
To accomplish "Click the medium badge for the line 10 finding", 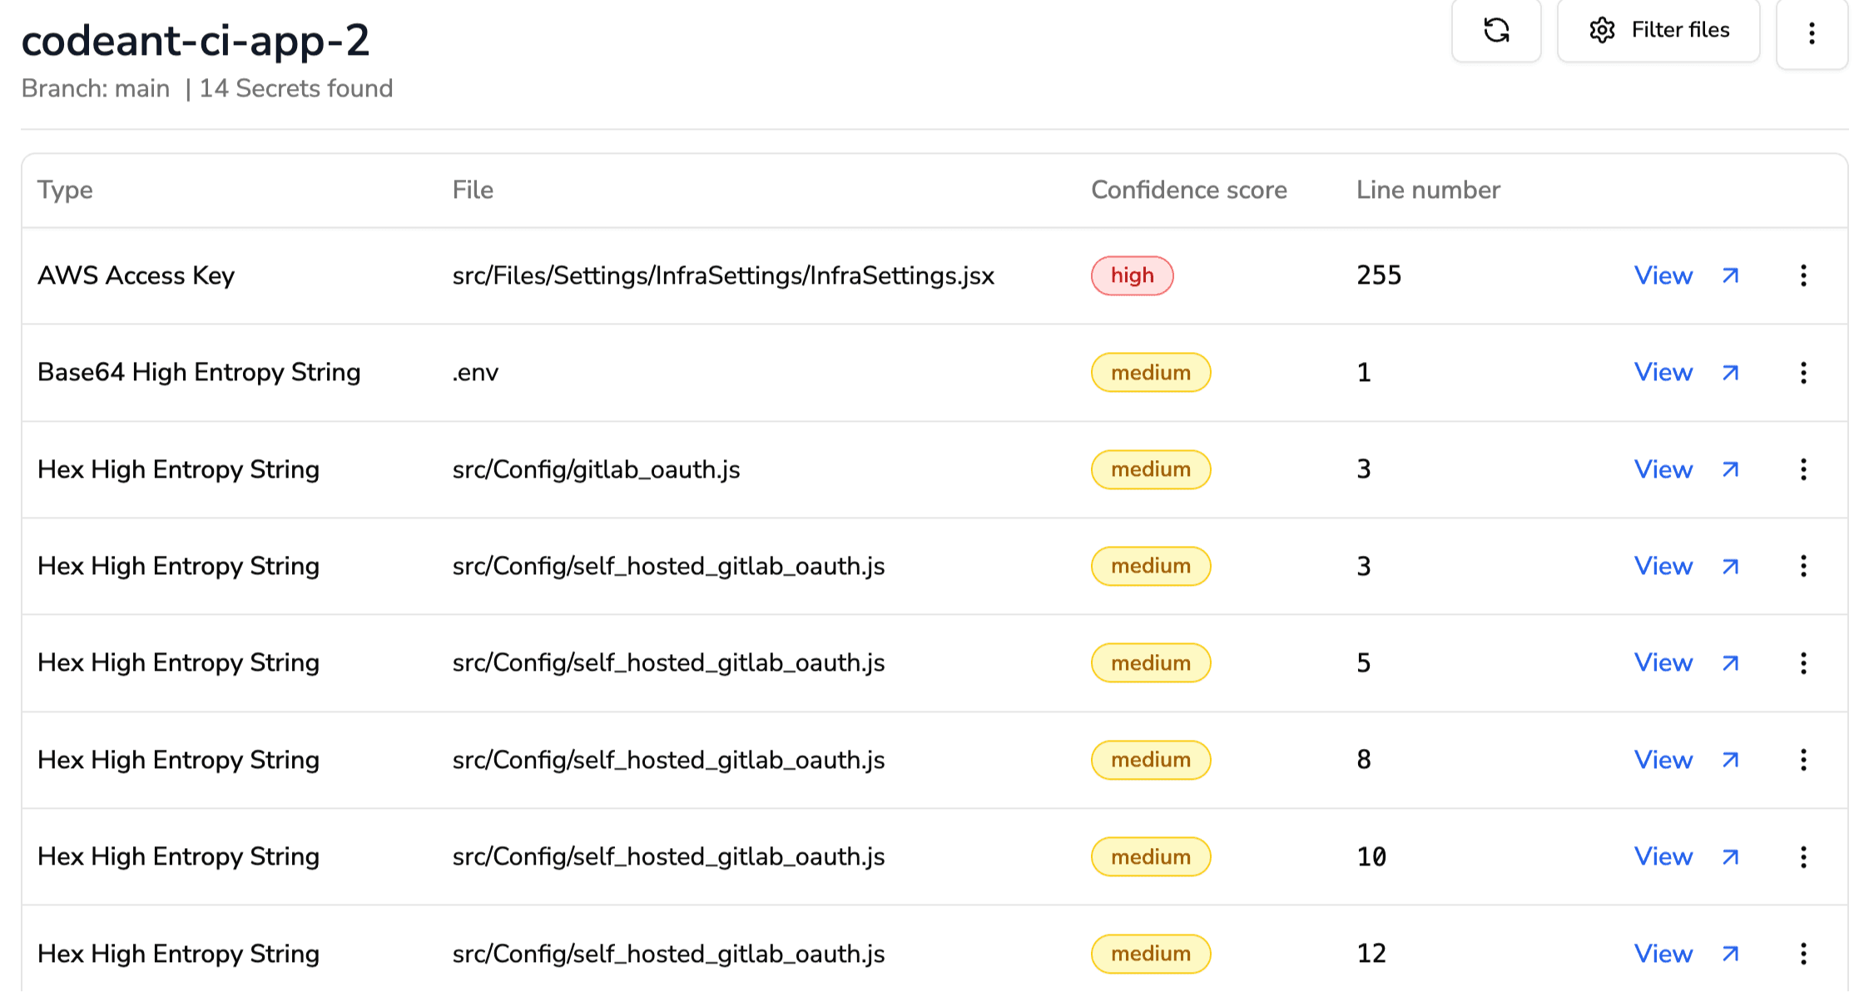I will pyautogui.click(x=1150, y=856).
